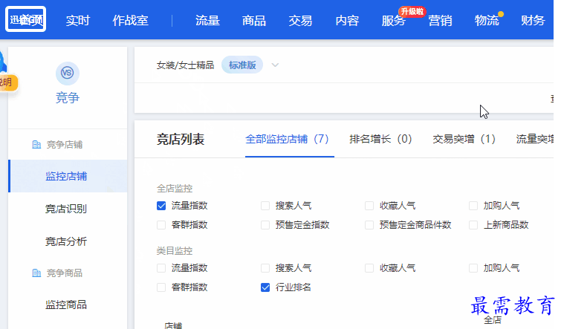Click the 生意参谋 logo icon
Screen dimensions: 561x329
tap(26, 19)
